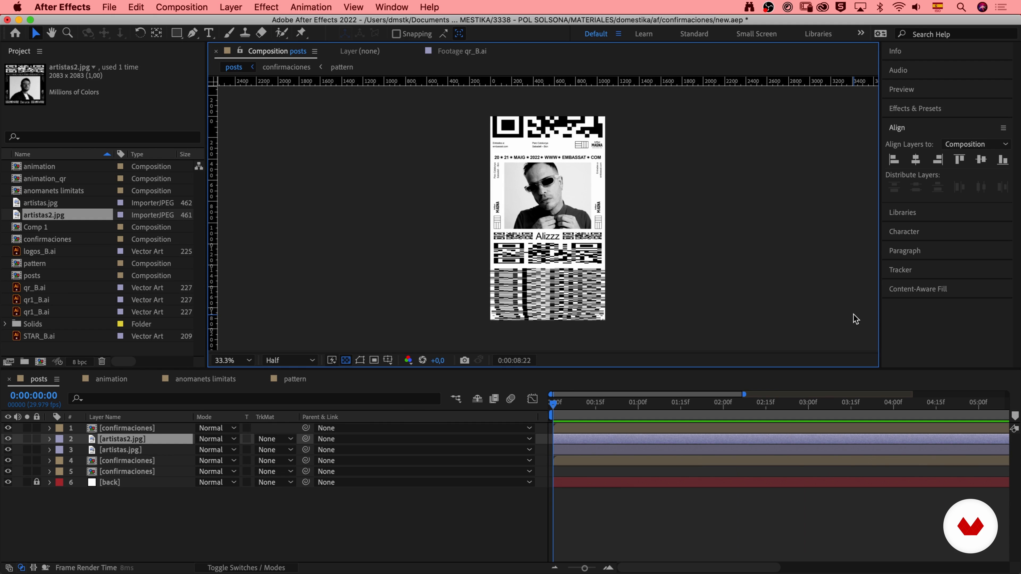Select the Pen tool
Image resolution: width=1021 pixels, height=574 pixels.
(x=193, y=33)
